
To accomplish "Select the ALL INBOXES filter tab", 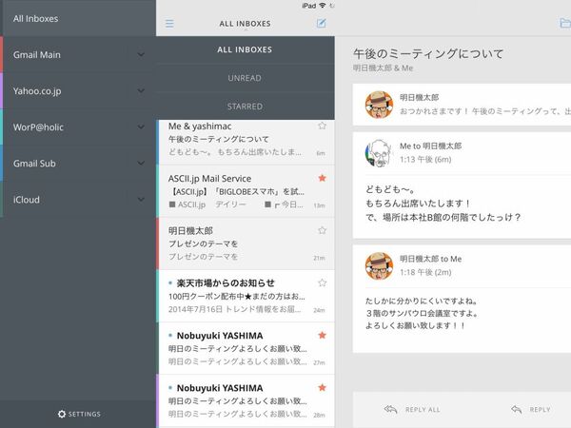I will (x=245, y=49).
